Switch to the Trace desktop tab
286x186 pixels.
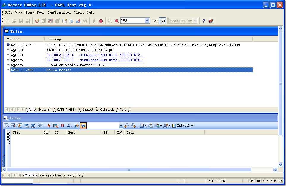coord(29,175)
